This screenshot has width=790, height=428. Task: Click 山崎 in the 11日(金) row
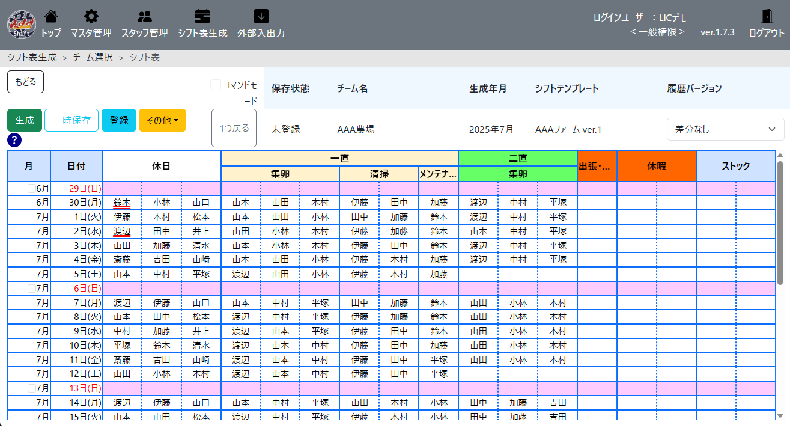tap(201, 359)
